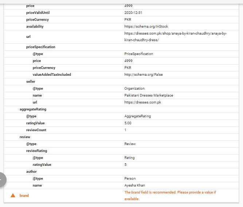Screen dimensions: 243x207
Task: Click the aggregateRating row label
Action: (33, 109)
